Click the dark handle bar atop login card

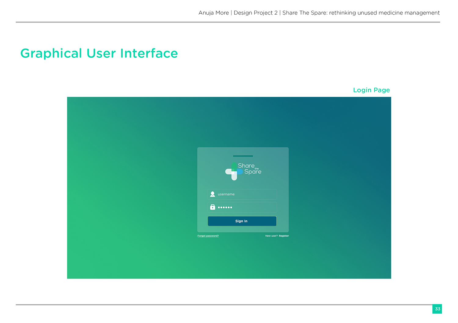[x=243, y=156]
